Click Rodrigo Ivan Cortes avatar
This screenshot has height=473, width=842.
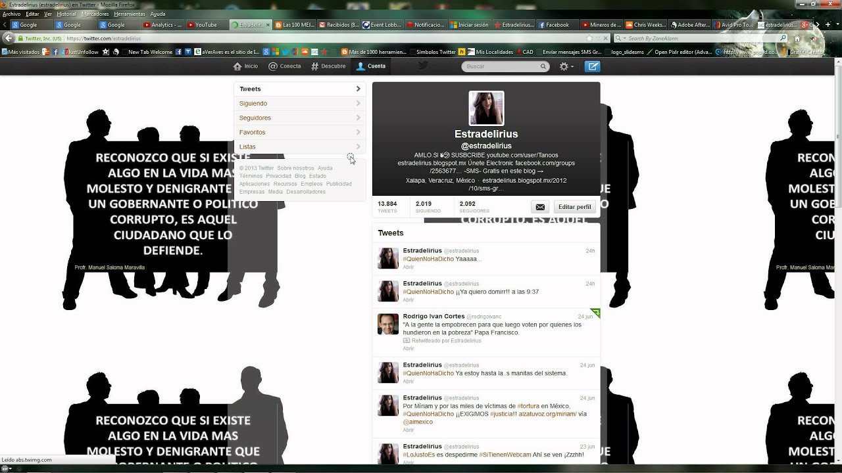[x=388, y=324]
